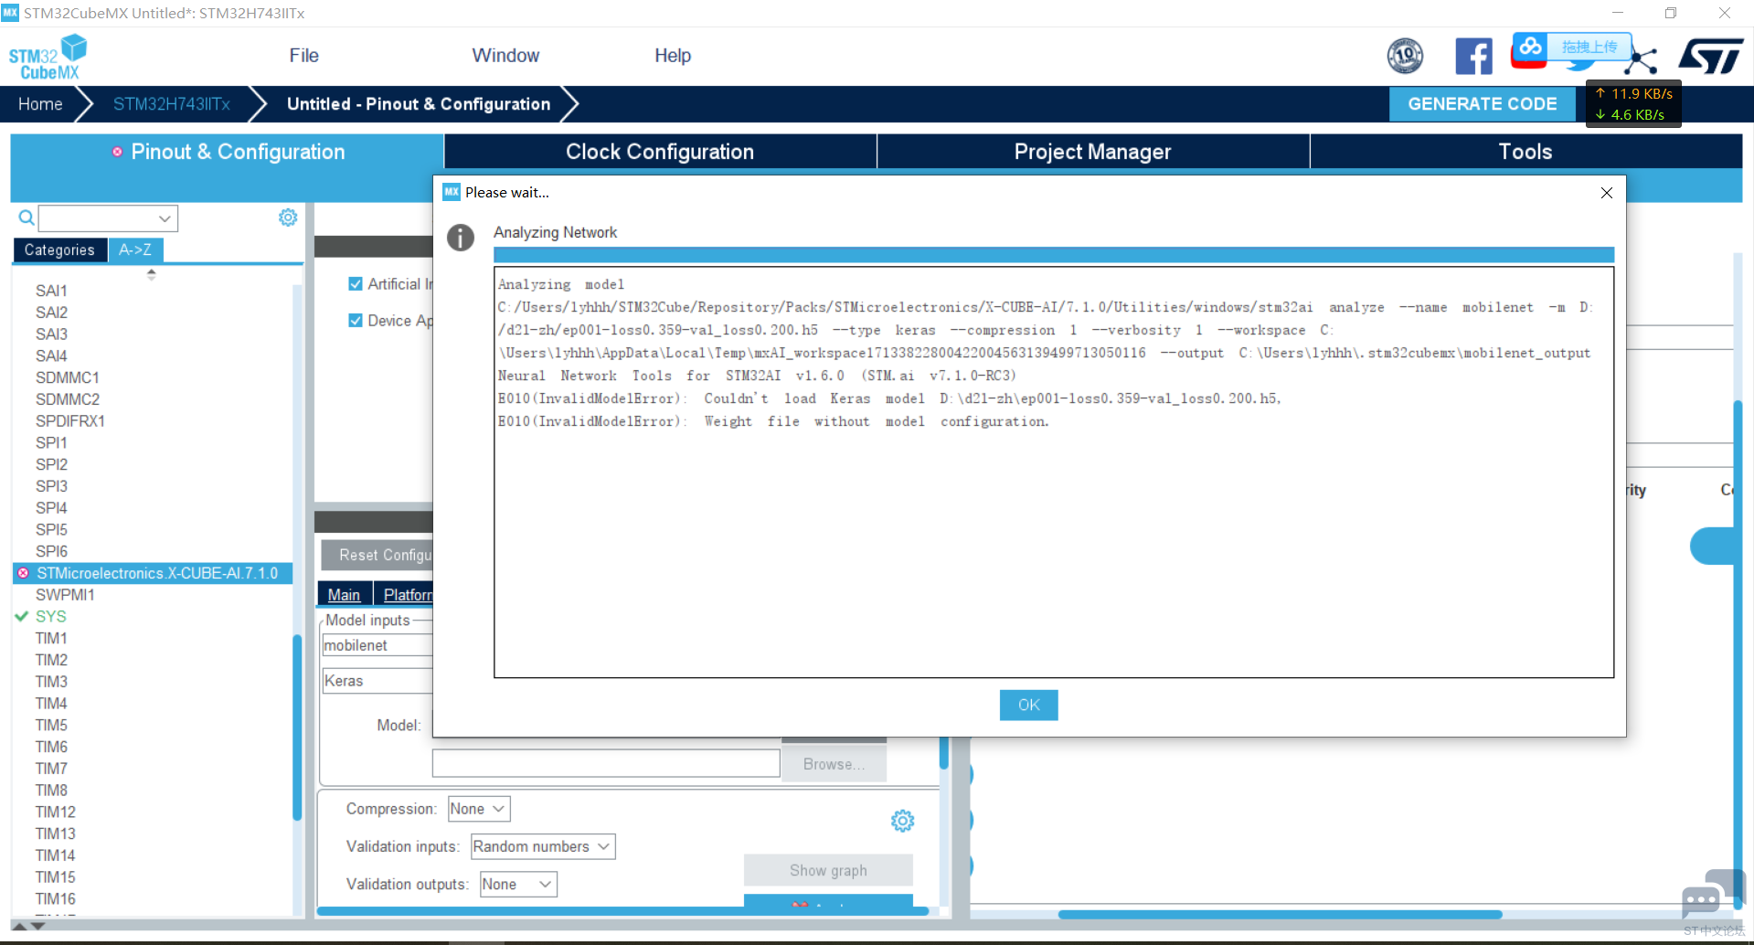
Task: Toggle the Artificial Intelligence checkbox
Action: tap(356, 284)
